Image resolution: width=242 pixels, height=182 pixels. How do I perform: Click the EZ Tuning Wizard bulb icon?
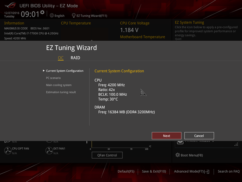74,15
